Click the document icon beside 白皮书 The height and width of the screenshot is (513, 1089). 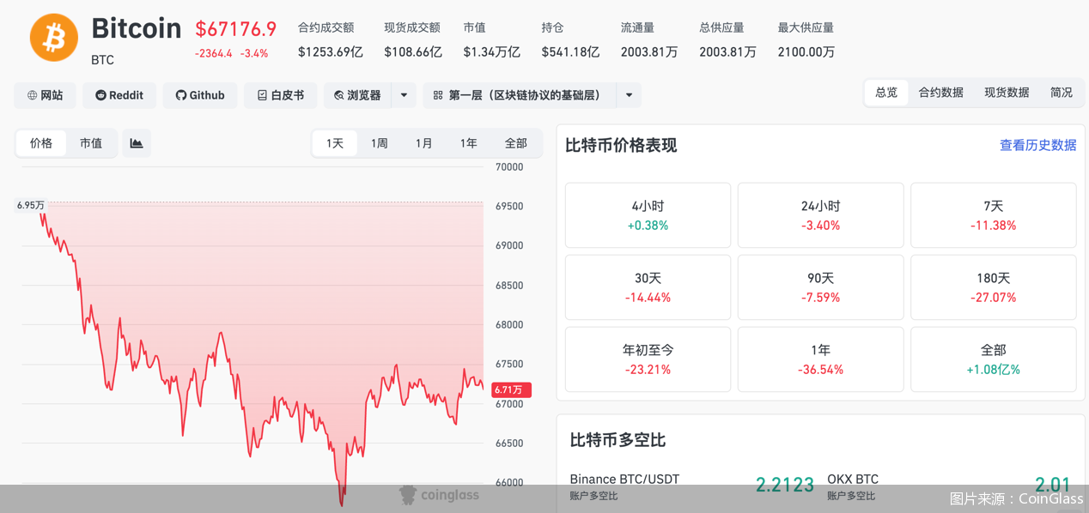(x=262, y=95)
